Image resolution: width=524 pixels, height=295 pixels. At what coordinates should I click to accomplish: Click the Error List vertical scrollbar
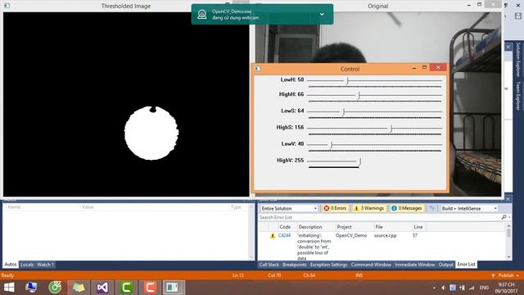(x=508, y=241)
